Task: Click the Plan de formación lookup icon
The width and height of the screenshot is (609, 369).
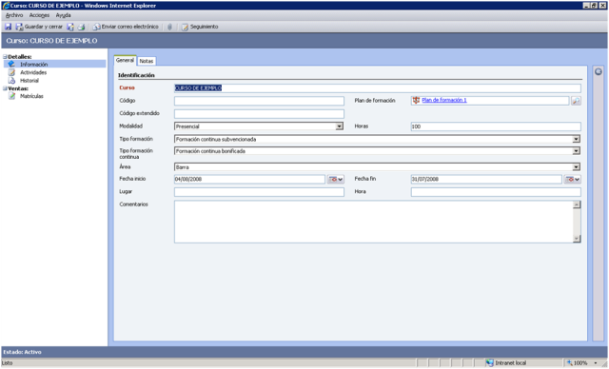Action: (576, 101)
